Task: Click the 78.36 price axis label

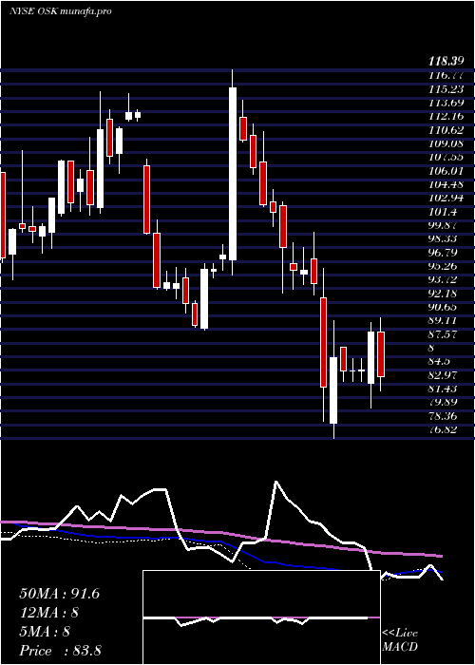Action: coord(443,416)
